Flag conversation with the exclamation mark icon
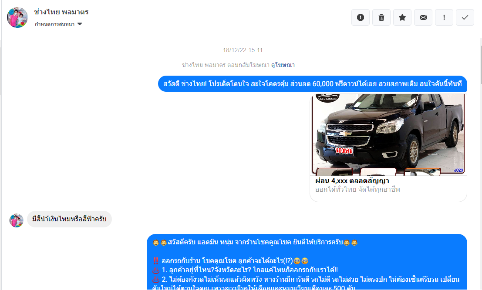482x290 pixels. coord(444,17)
